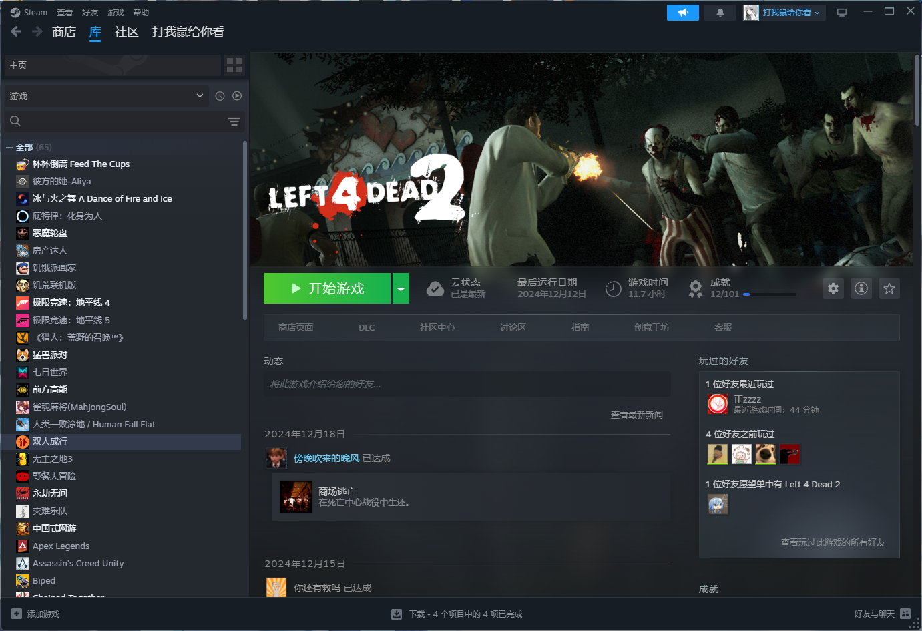
Task: Open the 帮助 menu
Action: 141,13
